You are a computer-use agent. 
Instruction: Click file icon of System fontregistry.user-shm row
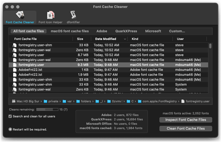pos(14,85)
